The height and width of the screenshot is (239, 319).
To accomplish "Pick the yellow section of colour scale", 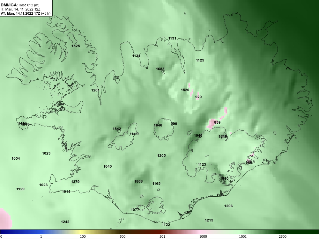I will point(81,232).
